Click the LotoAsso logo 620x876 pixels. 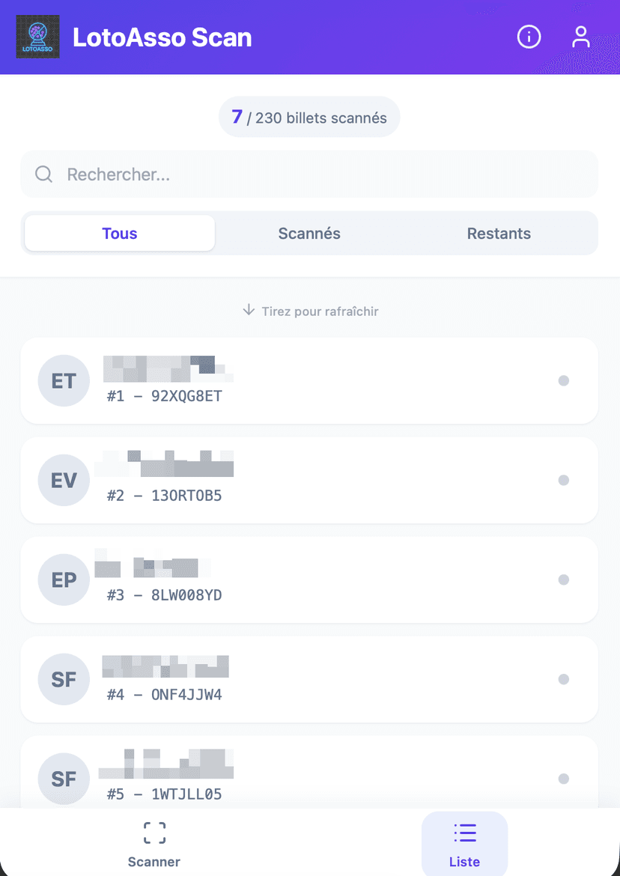click(x=37, y=37)
